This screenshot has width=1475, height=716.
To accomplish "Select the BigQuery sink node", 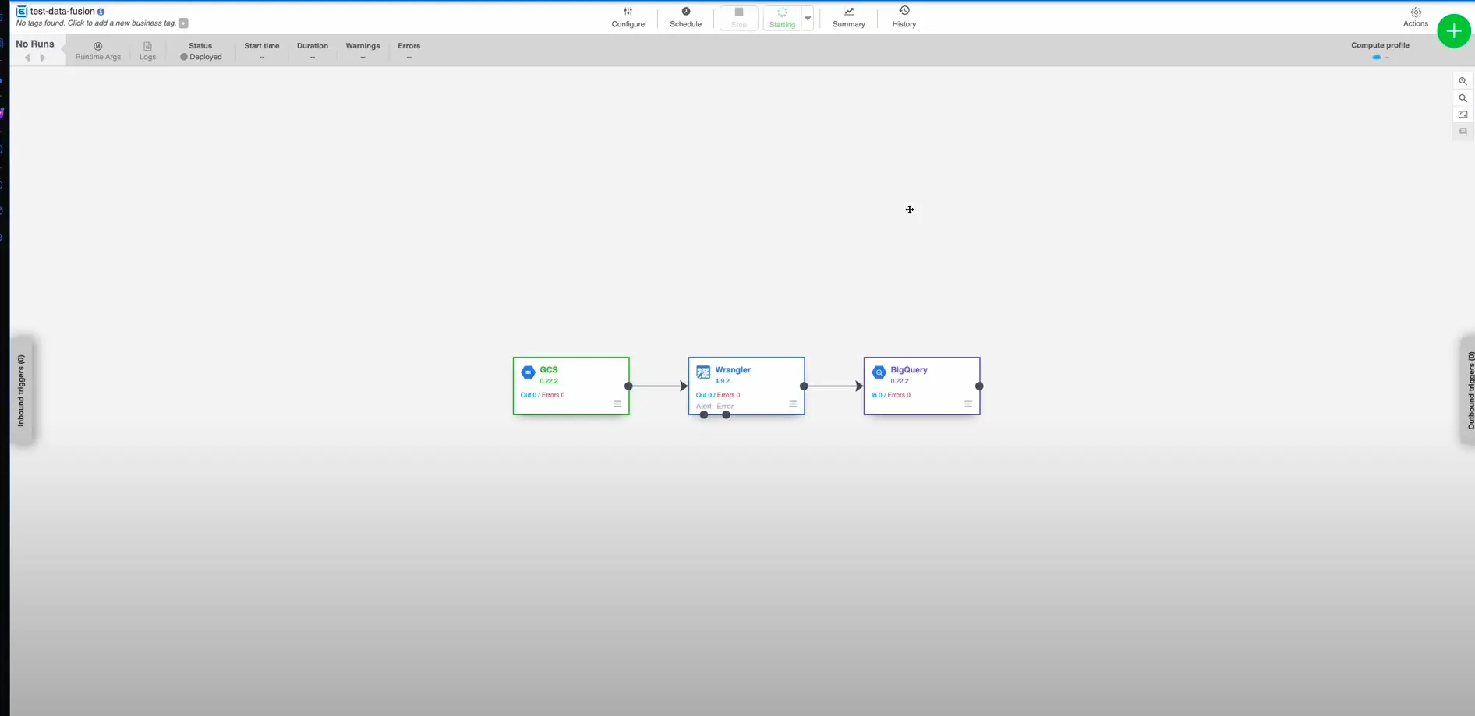I will (x=921, y=386).
